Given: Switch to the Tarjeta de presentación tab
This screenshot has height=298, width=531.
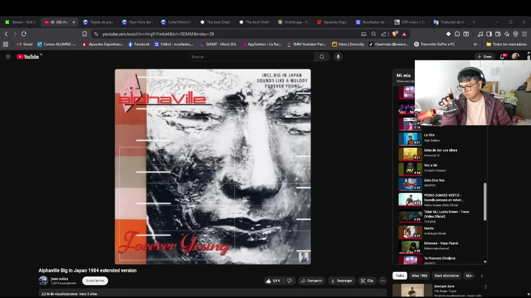Looking at the screenshot, I should (98, 22).
